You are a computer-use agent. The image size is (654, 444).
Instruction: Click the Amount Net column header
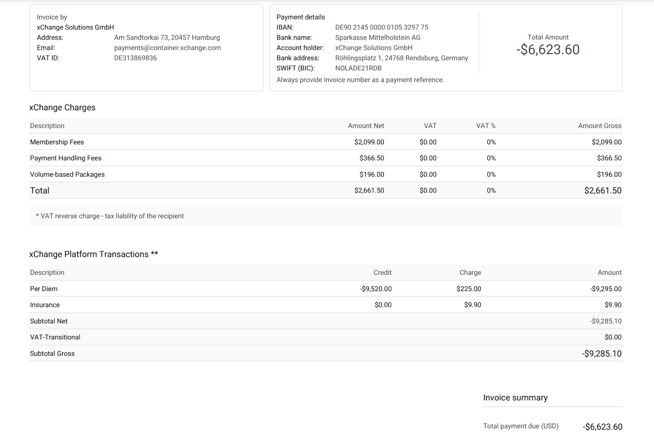366,126
